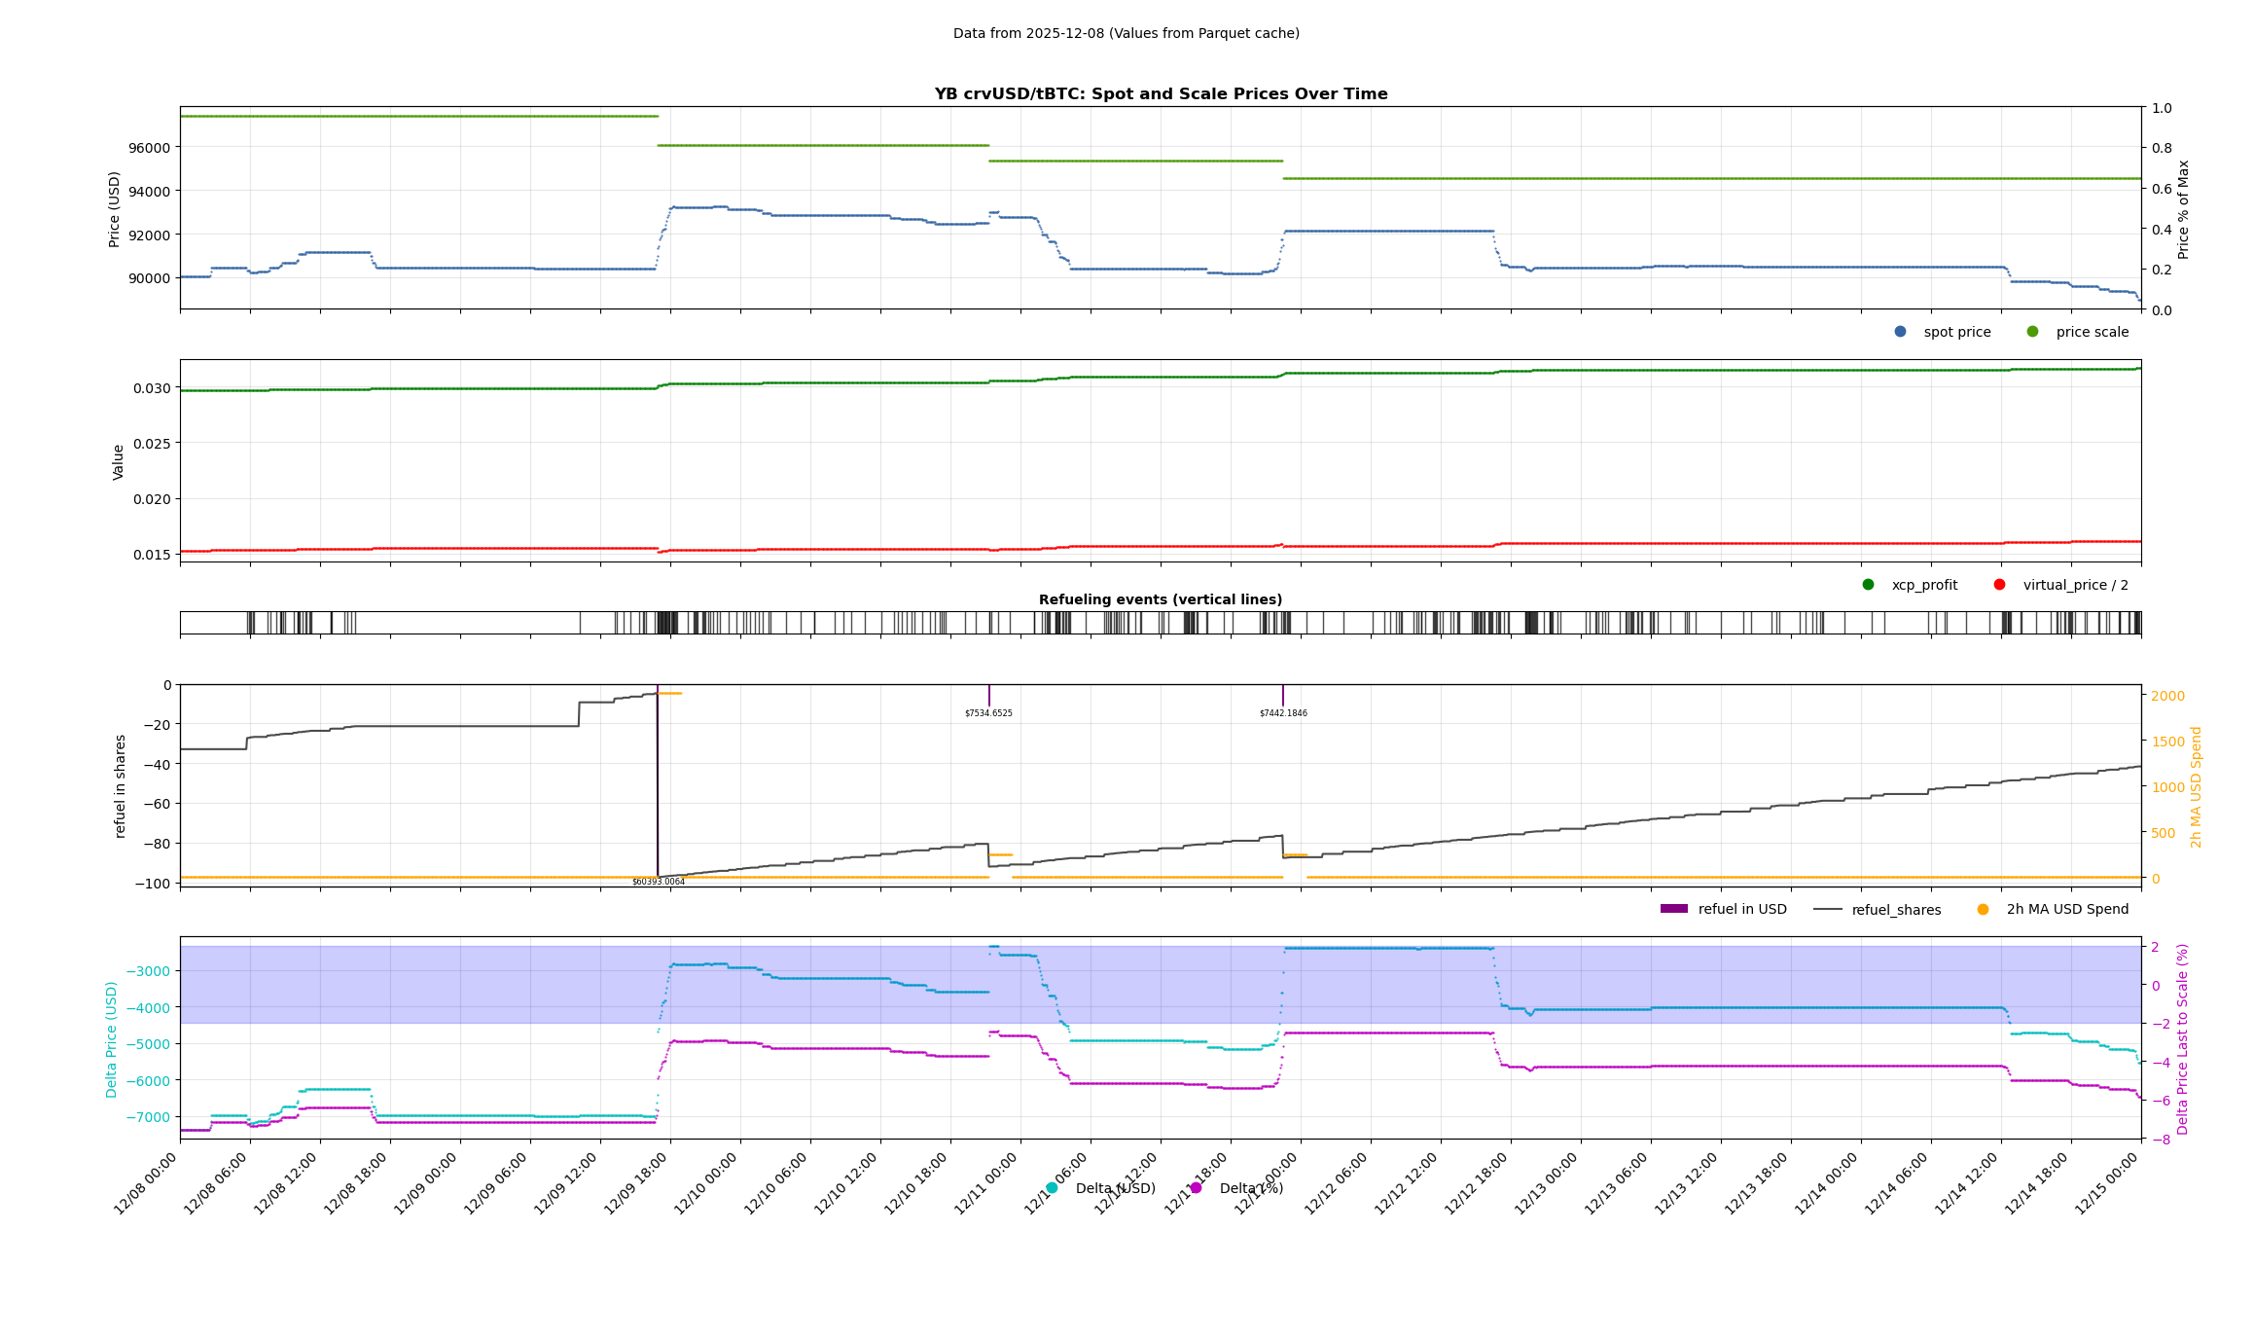Click the orange 2h MA USD Spend legend dot

tap(1983, 909)
